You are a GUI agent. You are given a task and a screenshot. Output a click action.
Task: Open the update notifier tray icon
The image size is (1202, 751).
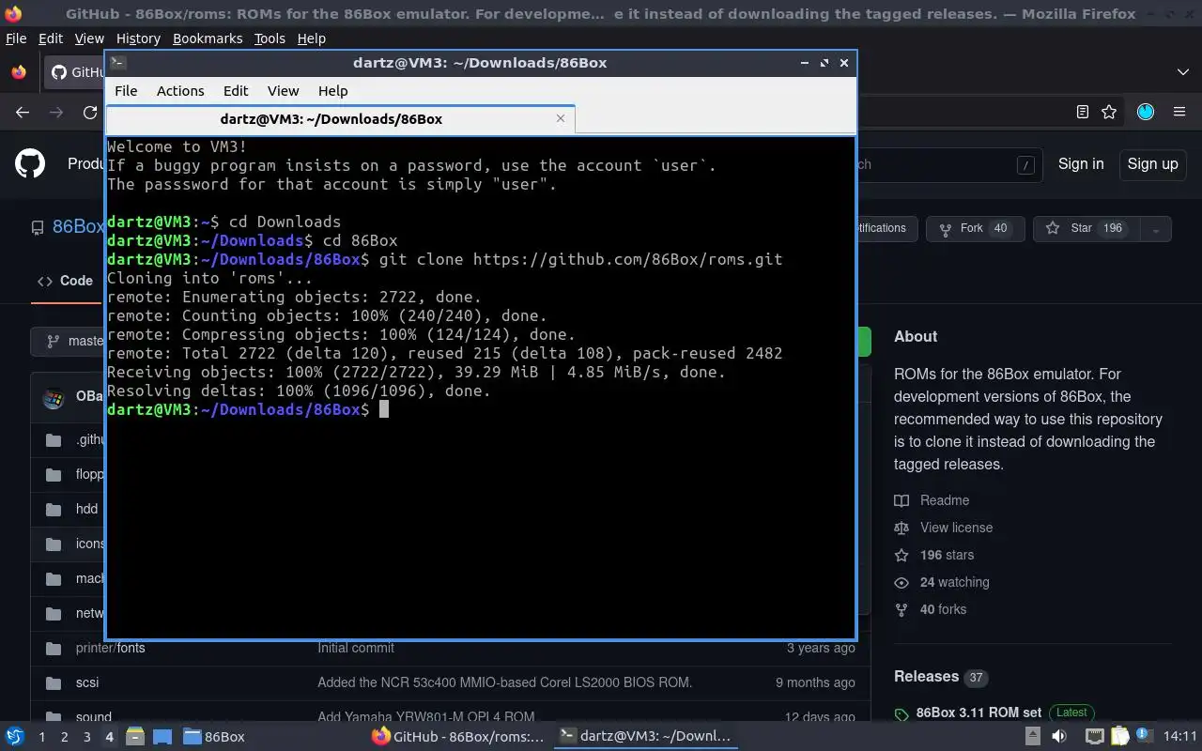coord(1144,737)
